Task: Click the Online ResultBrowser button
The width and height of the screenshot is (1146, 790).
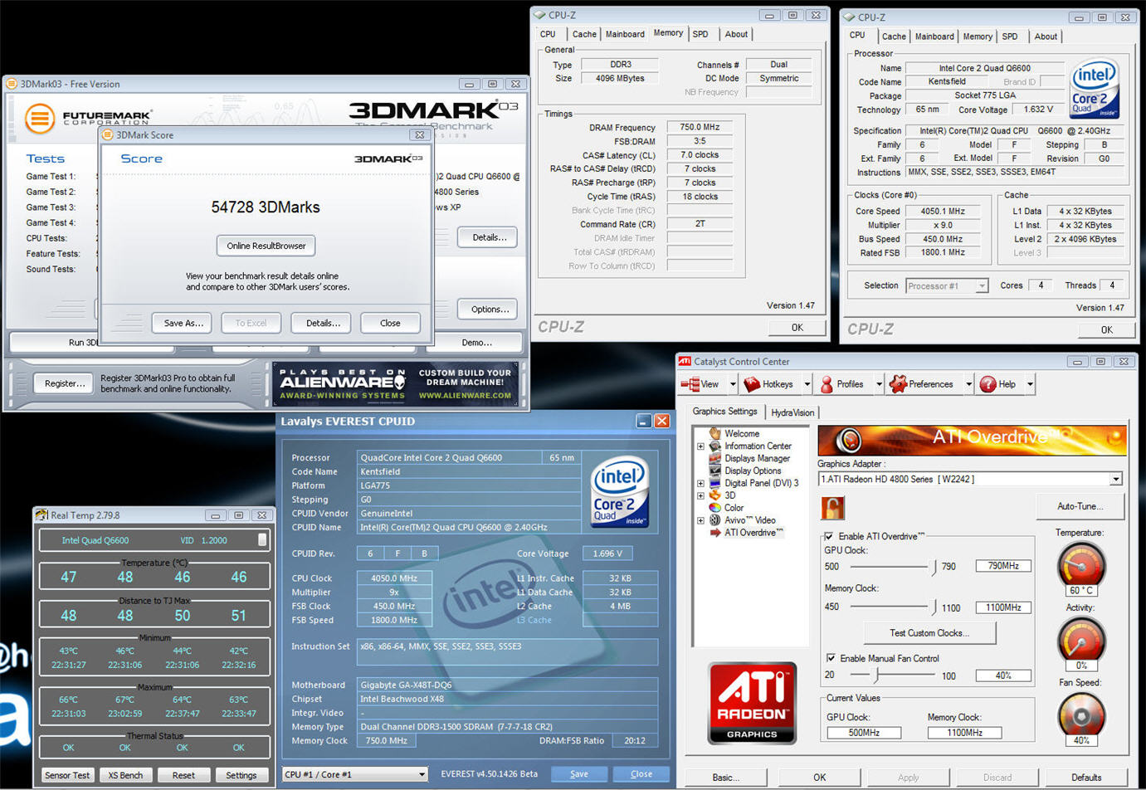Action: [266, 246]
